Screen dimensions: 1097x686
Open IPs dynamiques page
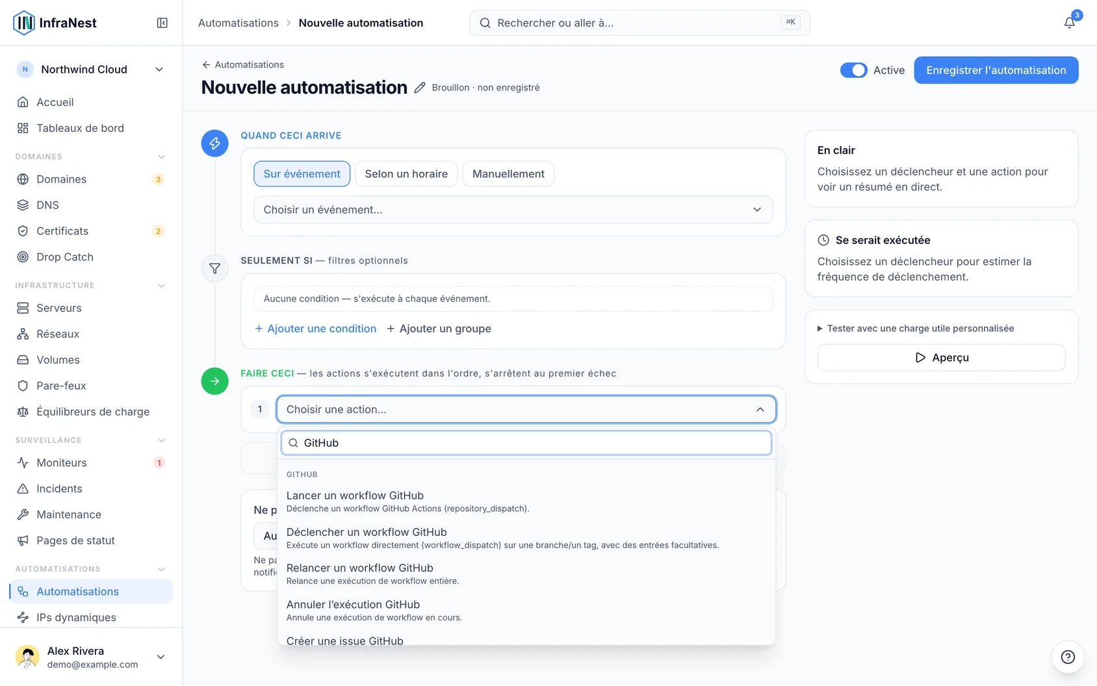tap(91, 617)
